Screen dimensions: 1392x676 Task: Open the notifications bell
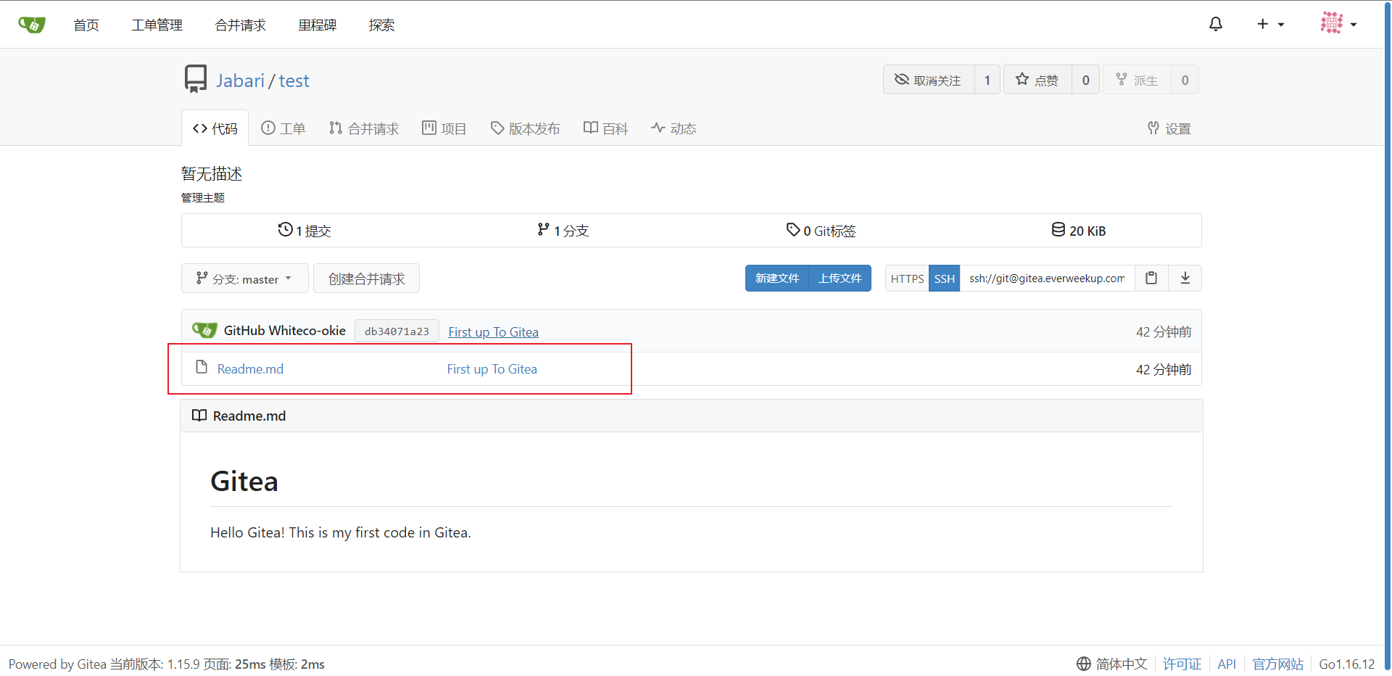(1216, 25)
